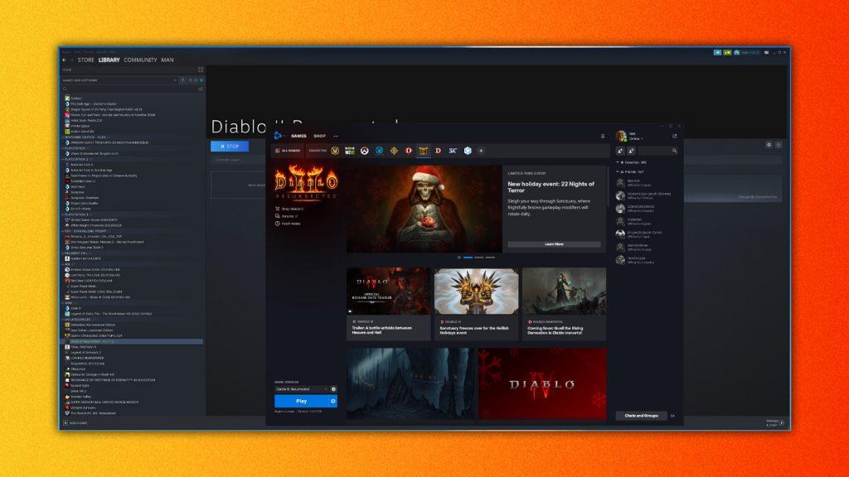This screenshot has width=849, height=477.
Task: Select the Diablo II Resurrected game bar icon
Action: tap(424, 151)
